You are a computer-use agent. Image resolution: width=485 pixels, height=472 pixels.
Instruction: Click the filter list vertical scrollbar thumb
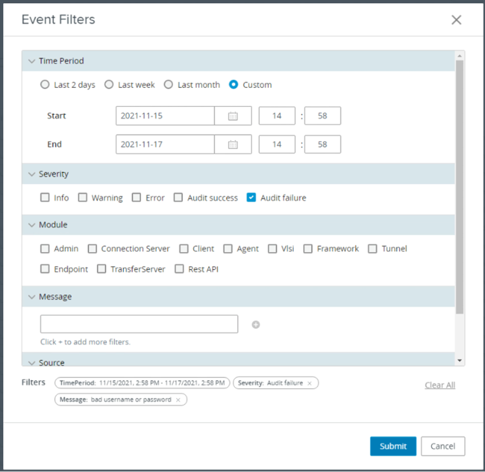tap(459, 186)
